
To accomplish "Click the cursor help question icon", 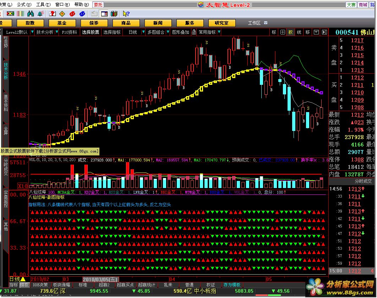I will [126, 14].
